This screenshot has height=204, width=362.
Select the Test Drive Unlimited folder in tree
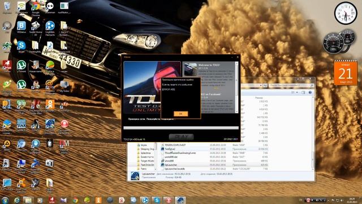[145, 165]
